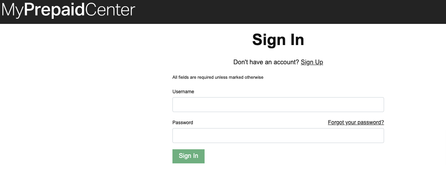Click the MyPrepaidCenter logo

pos(68,11)
